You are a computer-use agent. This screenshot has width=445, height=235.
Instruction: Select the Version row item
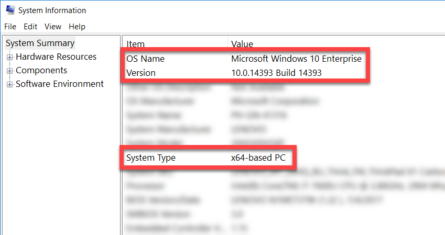tap(141, 73)
